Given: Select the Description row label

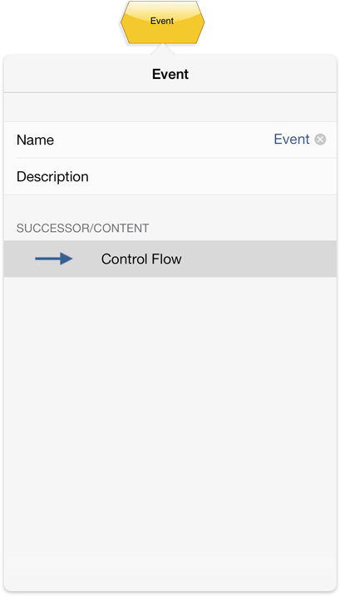Looking at the screenshot, I should pos(52,177).
